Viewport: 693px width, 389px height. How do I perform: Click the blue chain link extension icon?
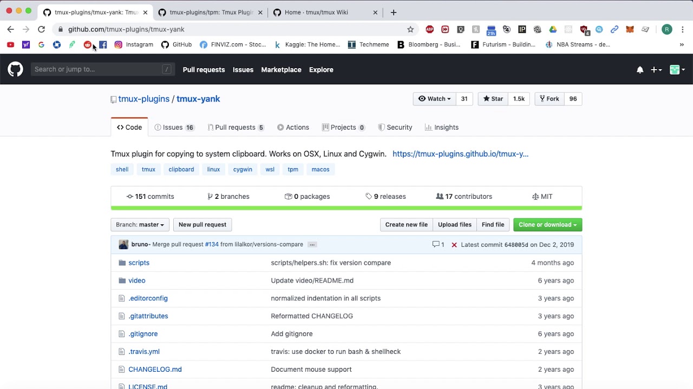click(614, 29)
